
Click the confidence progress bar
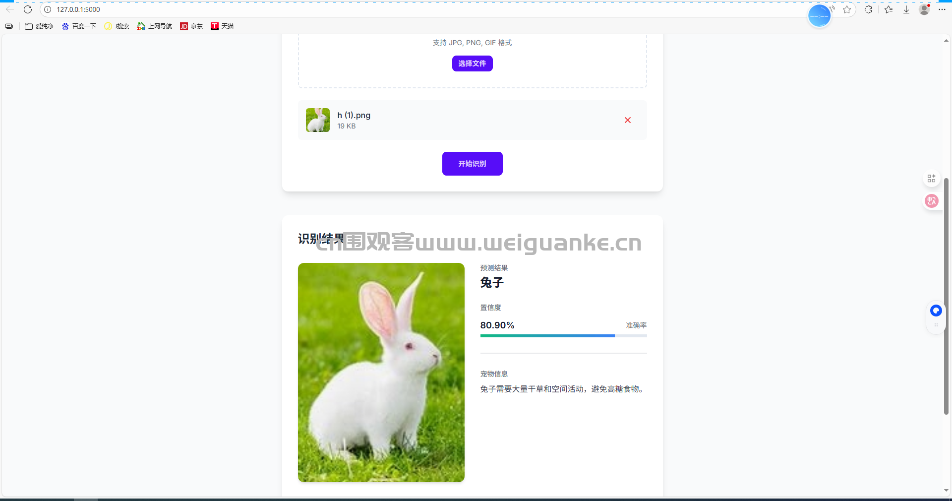point(563,336)
